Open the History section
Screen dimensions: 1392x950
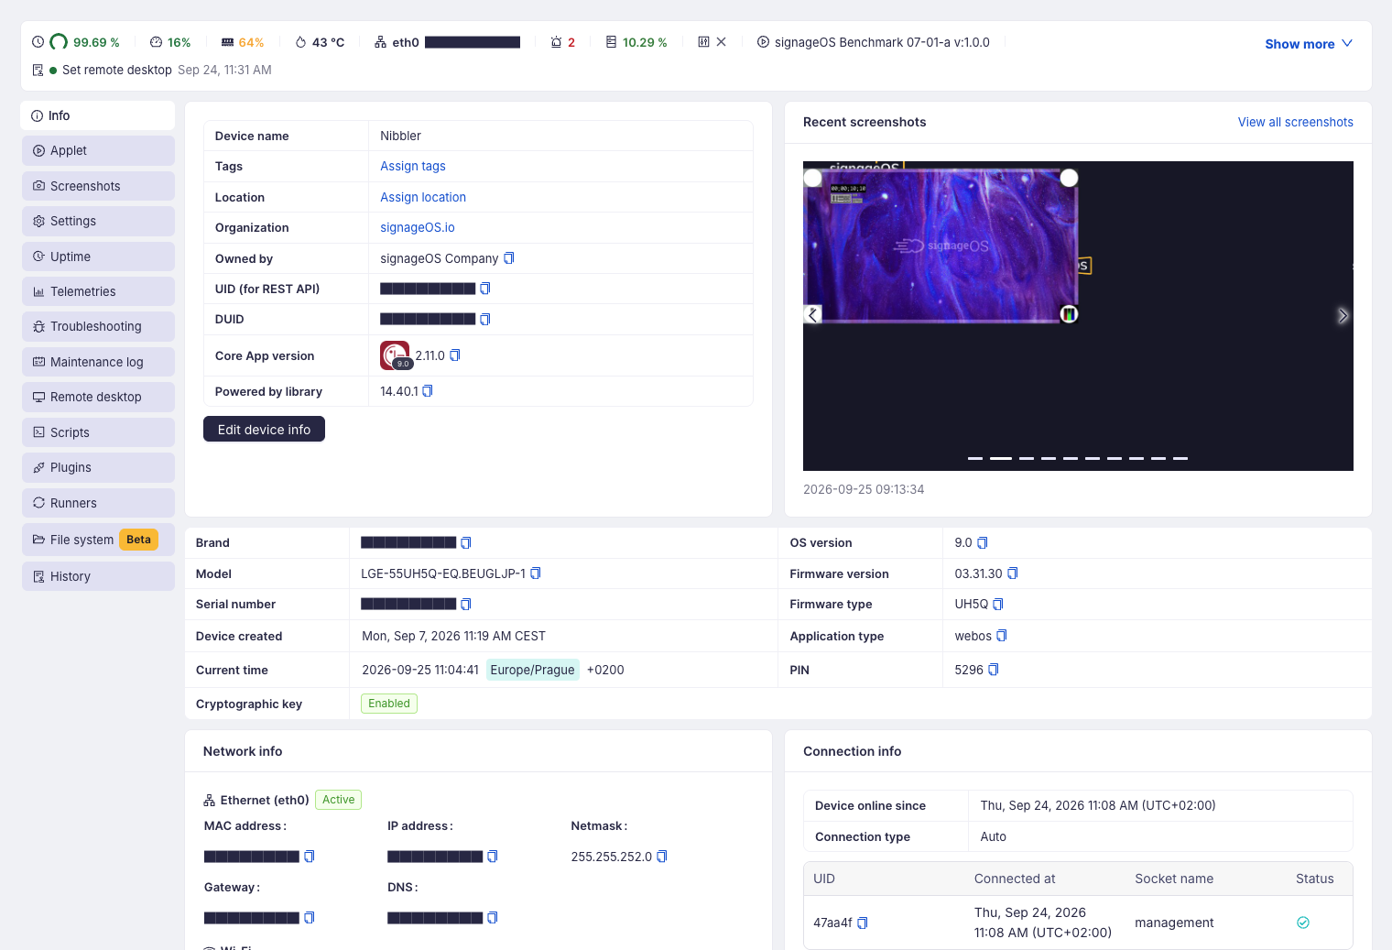pos(98,576)
